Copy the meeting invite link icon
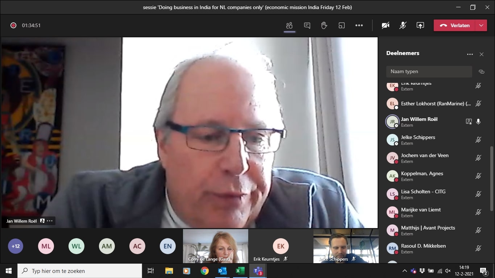 tap(481, 72)
